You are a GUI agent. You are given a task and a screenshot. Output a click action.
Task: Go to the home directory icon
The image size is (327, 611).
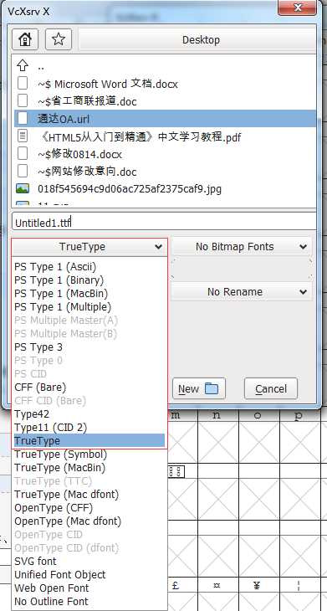click(x=25, y=39)
